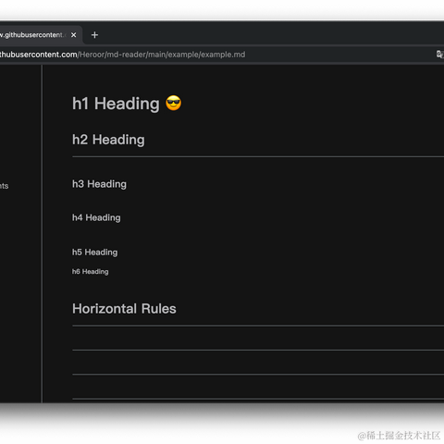Click the divider line under h2 Heading

tap(258, 156)
